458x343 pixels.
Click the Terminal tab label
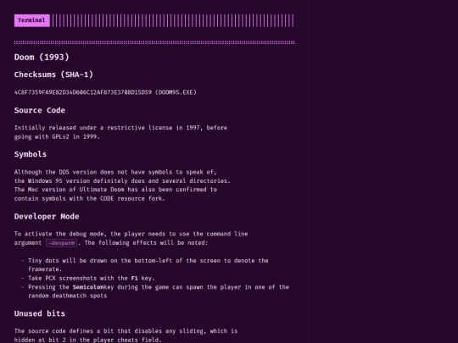click(32, 20)
